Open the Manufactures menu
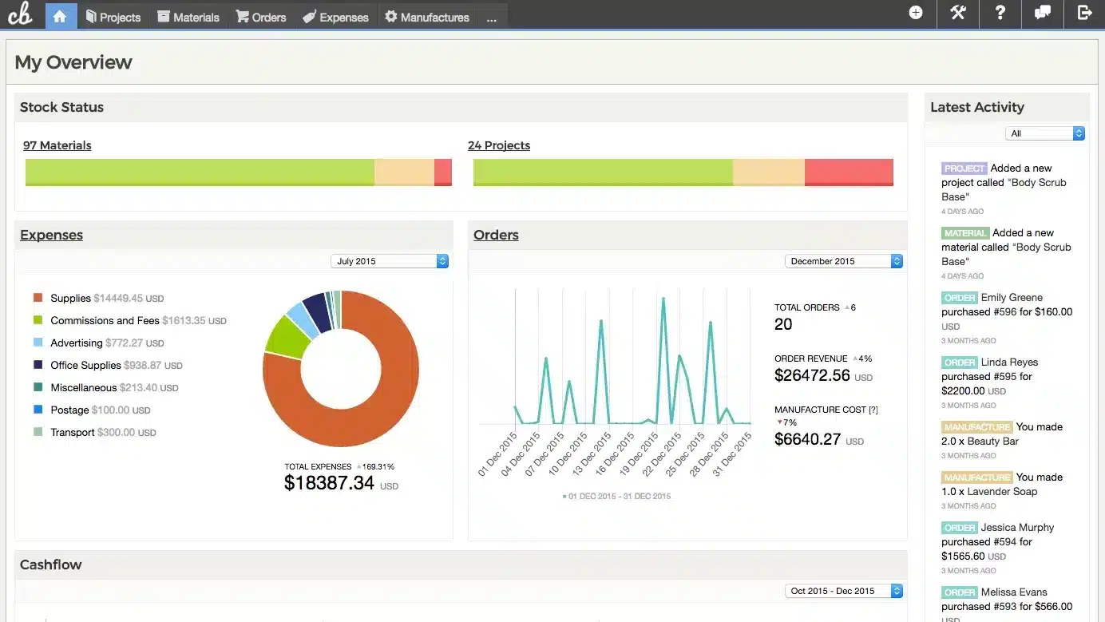1105x622 pixels. point(427,17)
